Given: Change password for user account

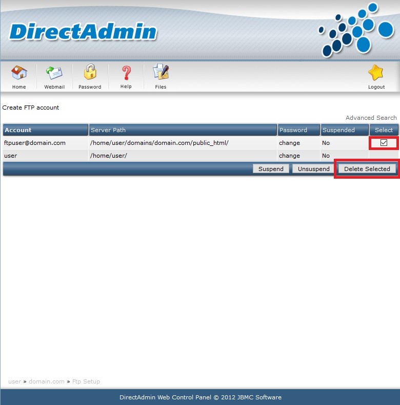Looking at the screenshot, I should pos(289,156).
